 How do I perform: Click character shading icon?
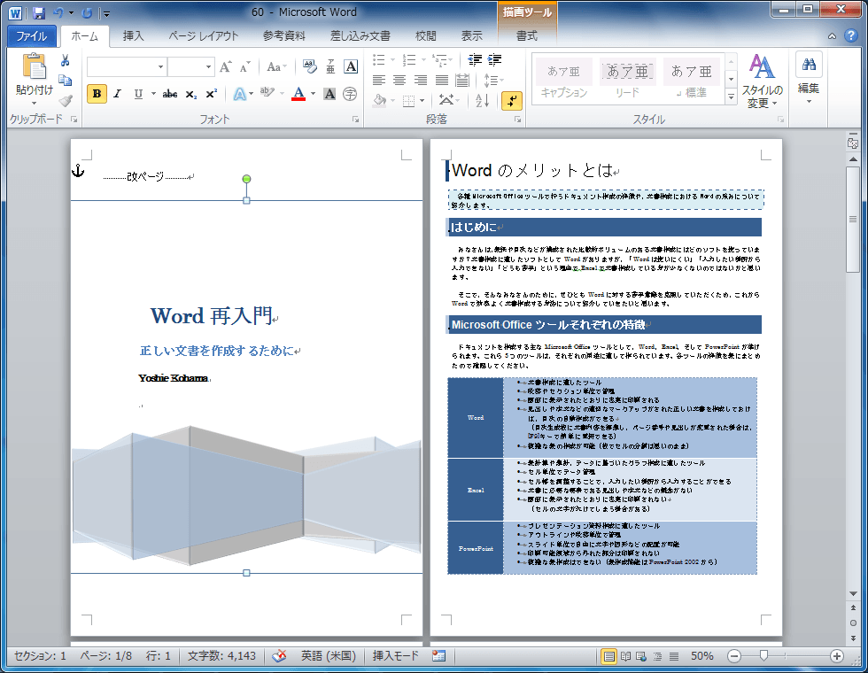(x=329, y=94)
